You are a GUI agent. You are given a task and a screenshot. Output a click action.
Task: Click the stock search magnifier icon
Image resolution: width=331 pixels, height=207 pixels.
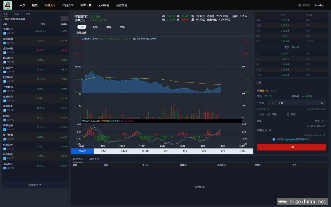pyautogui.click(x=64, y=19)
